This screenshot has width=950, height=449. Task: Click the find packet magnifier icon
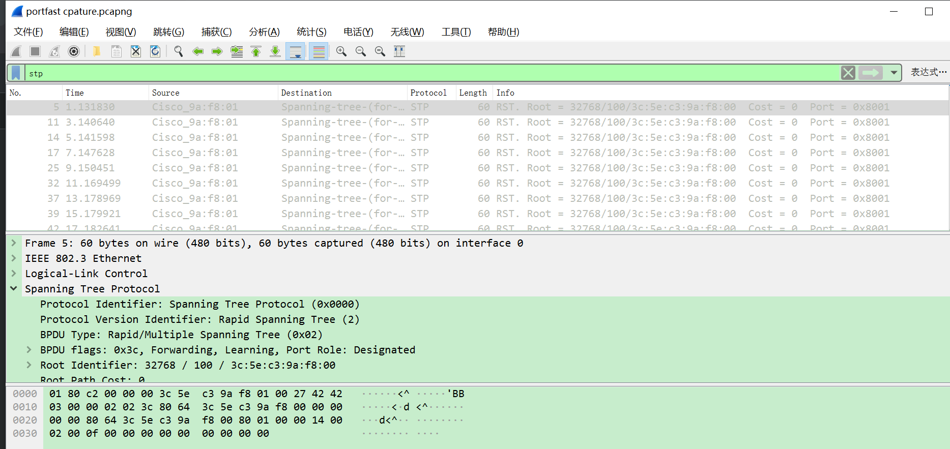[179, 51]
